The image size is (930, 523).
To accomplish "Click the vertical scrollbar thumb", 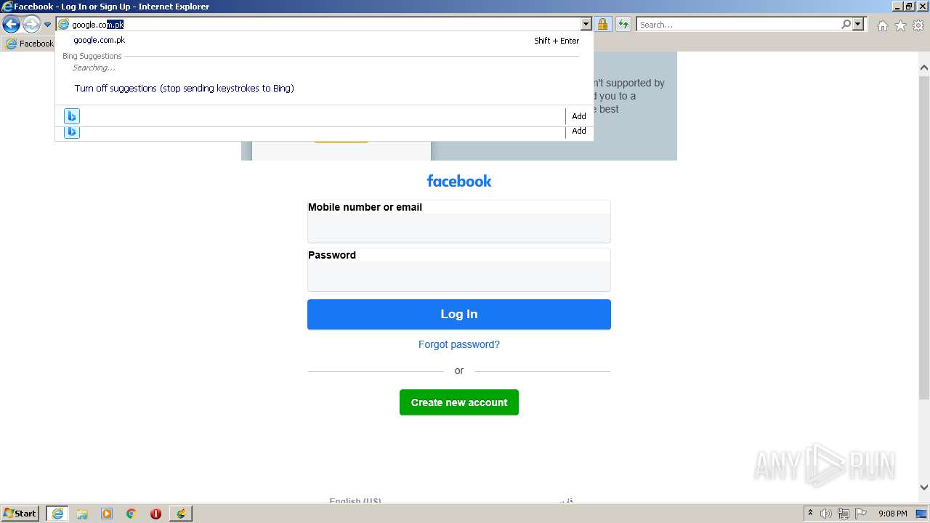I will coord(923,237).
